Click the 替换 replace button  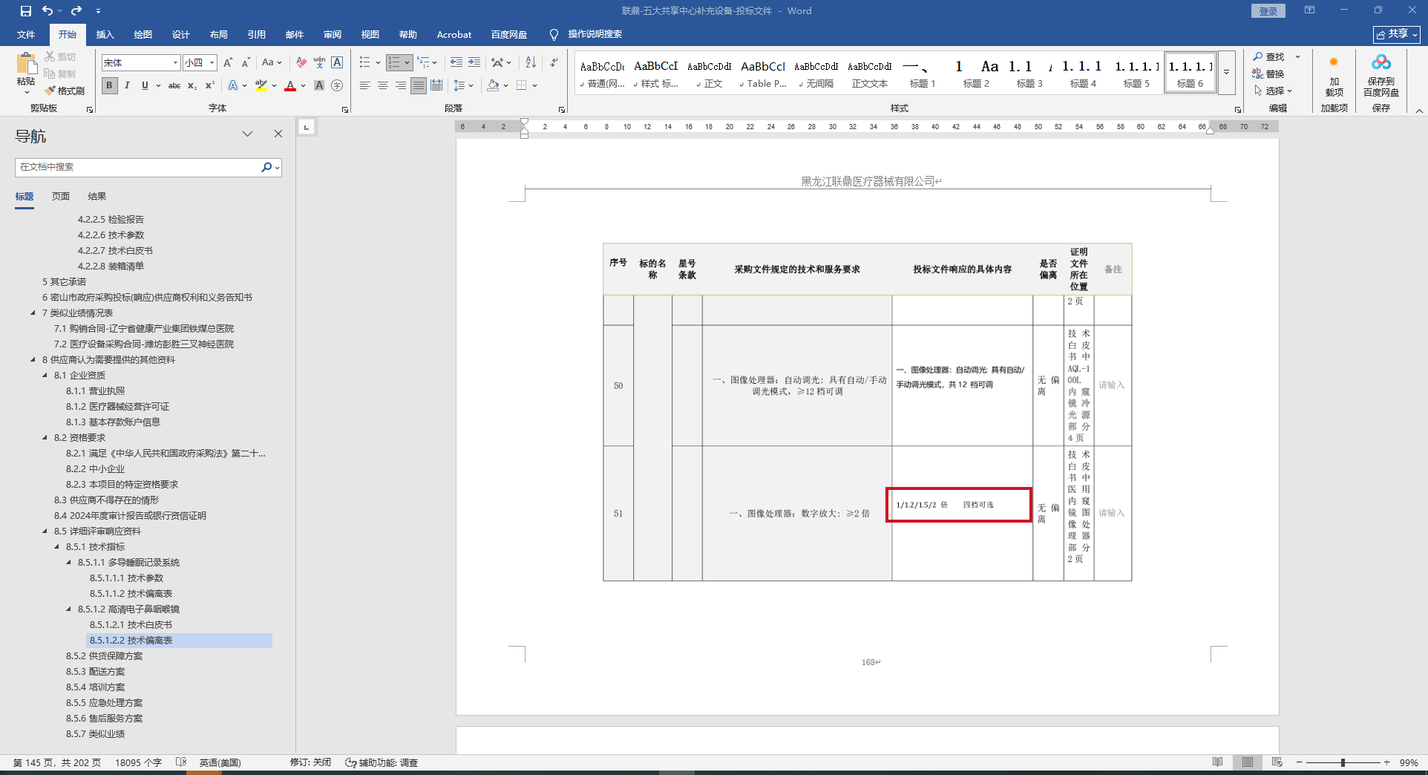(x=1269, y=73)
